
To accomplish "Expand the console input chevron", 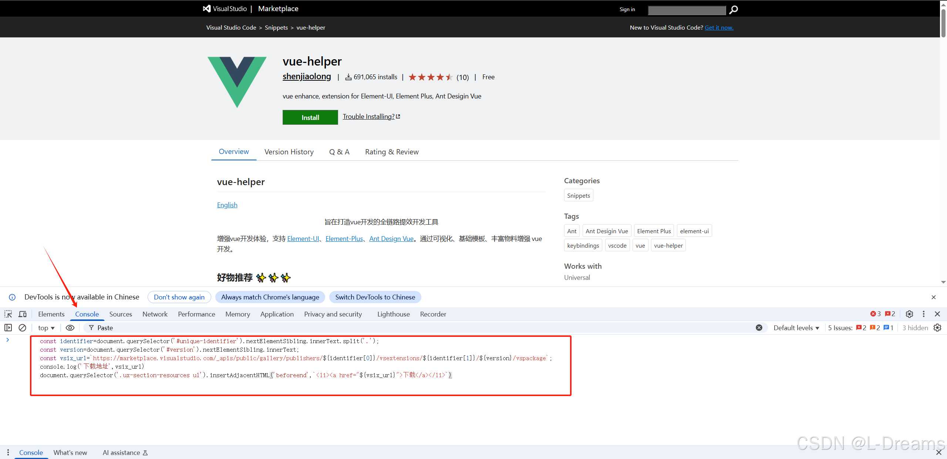I will (x=8, y=340).
